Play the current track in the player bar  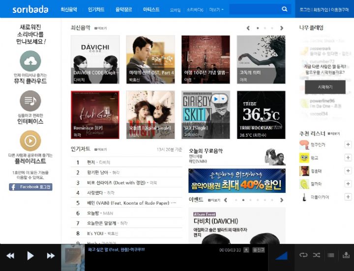click(x=30, y=256)
